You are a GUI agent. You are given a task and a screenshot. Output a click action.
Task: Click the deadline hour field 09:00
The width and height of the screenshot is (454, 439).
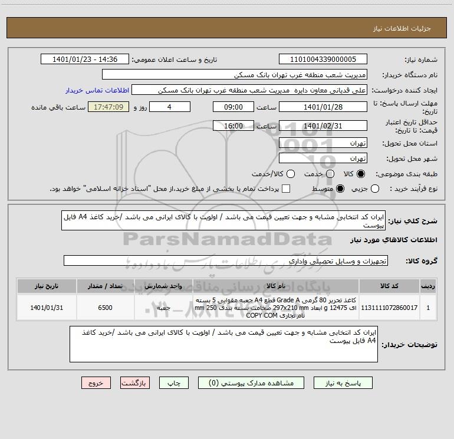233,107
